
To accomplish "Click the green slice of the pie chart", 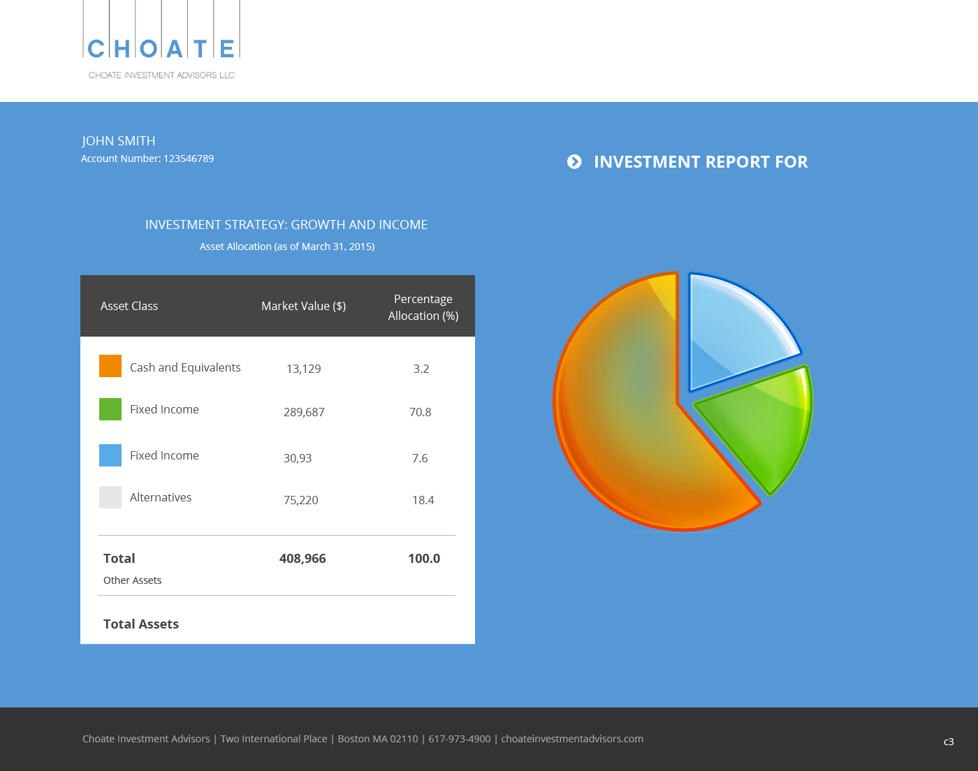I will (758, 426).
